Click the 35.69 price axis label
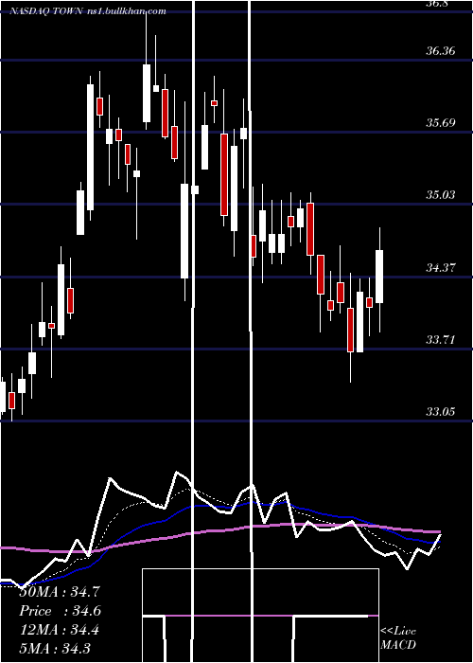473x663 pixels. coord(441,123)
